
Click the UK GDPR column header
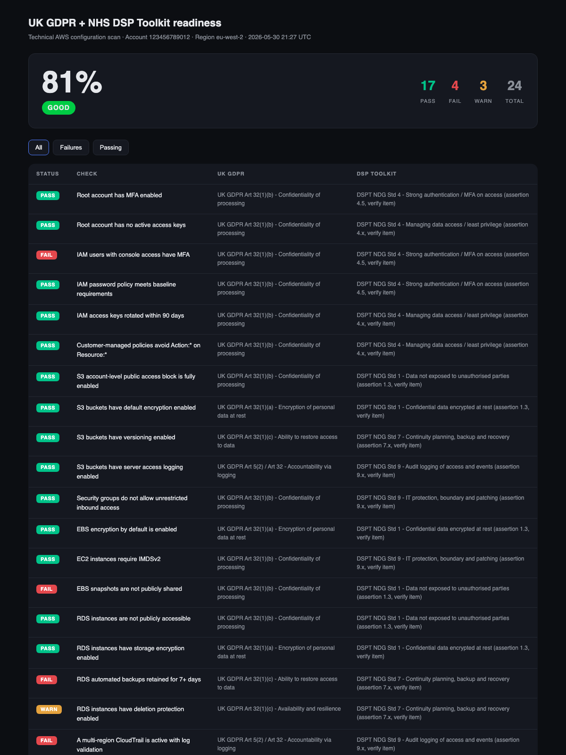pos(231,174)
